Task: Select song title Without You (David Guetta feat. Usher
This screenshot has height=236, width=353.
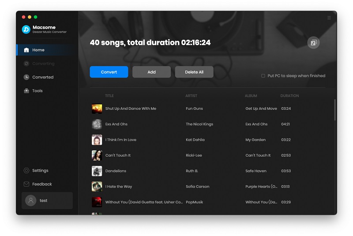Action: [144, 202]
